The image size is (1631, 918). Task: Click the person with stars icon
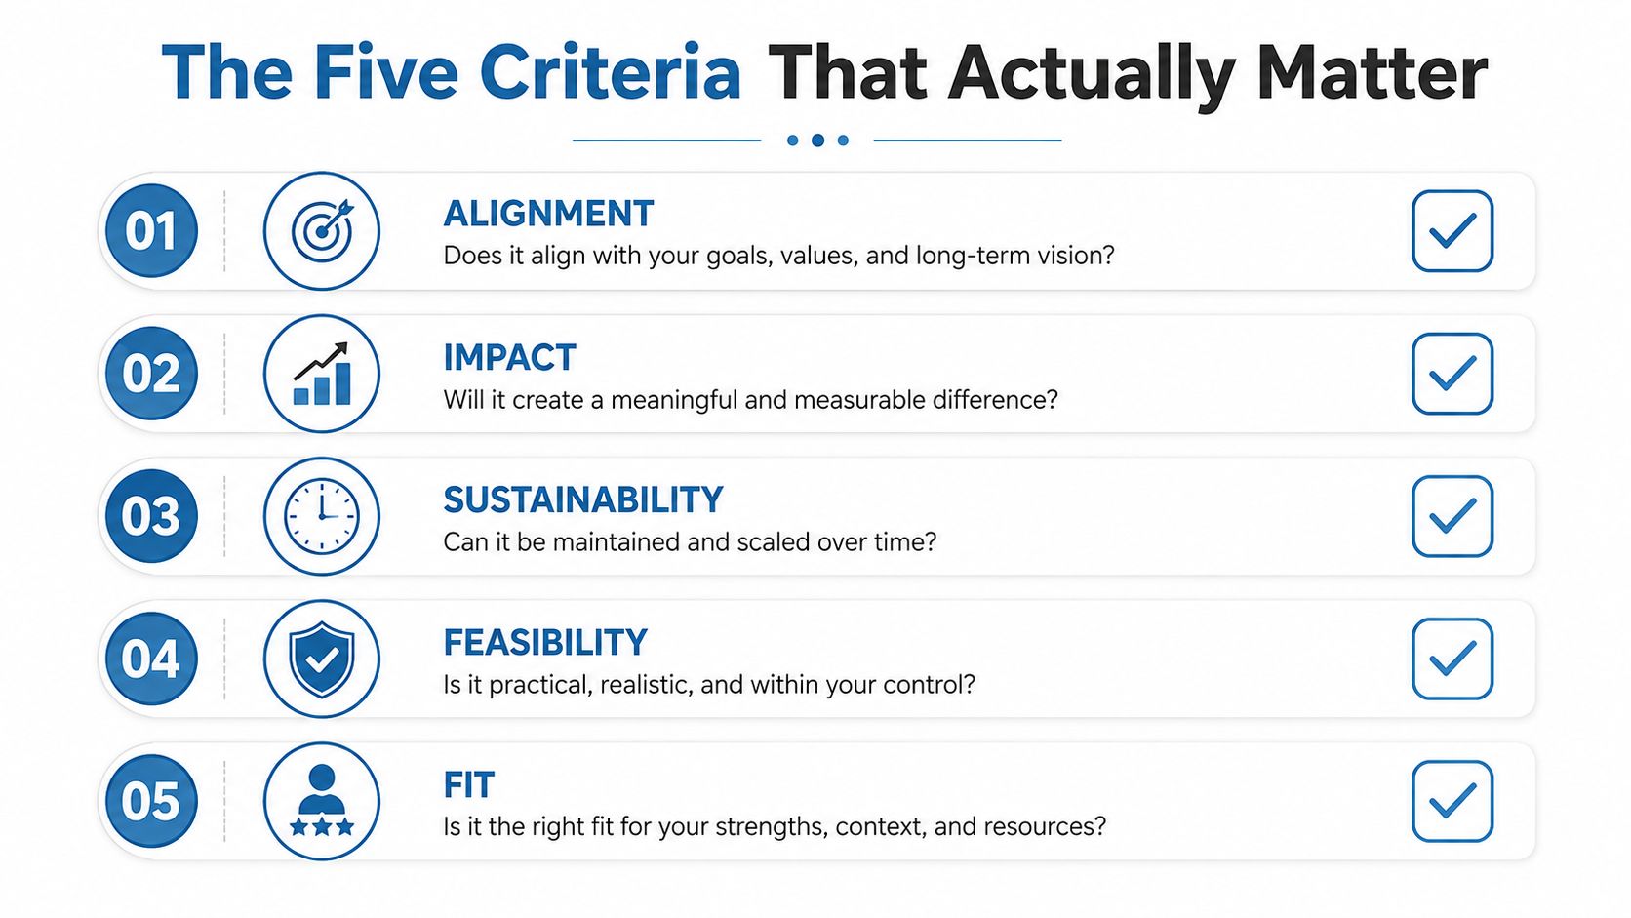(x=322, y=801)
